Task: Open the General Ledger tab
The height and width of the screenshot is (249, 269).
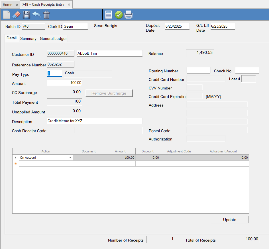Action: [x=53, y=38]
